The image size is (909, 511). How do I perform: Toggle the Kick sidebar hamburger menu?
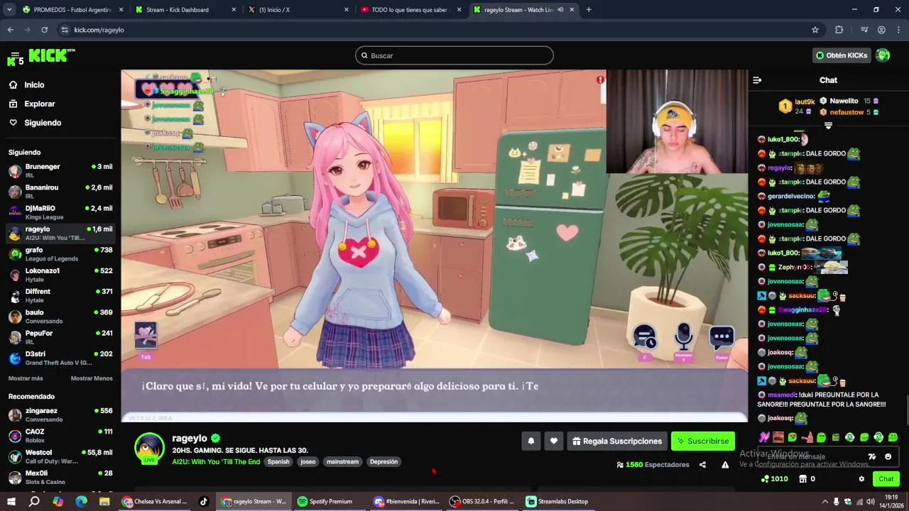tap(14, 55)
